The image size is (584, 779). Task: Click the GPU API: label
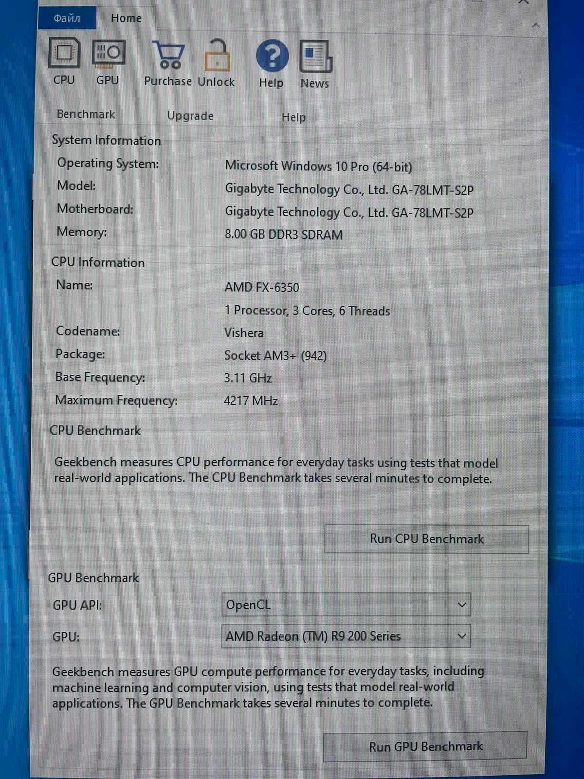(77, 605)
